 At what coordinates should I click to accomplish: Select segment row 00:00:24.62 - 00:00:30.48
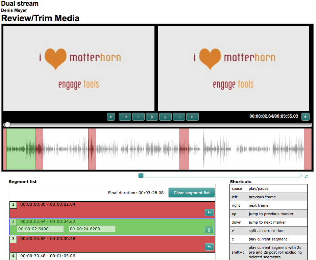113,244
